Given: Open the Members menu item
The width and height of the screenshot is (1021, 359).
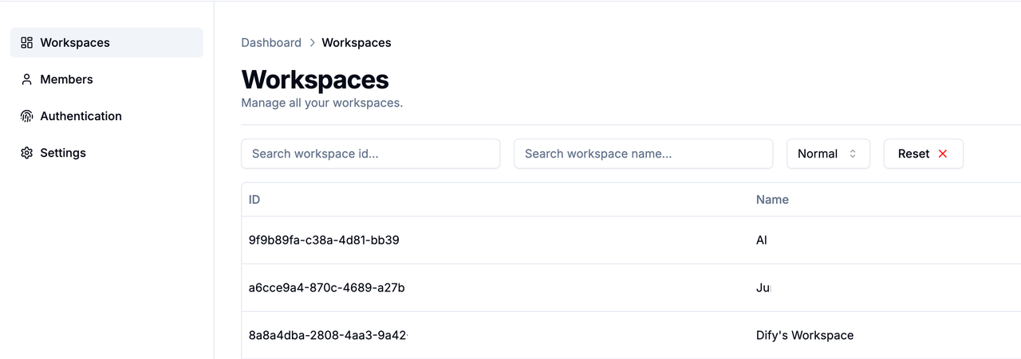Looking at the screenshot, I should (106, 80).
